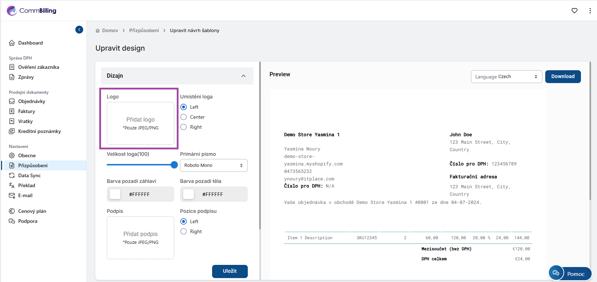Open the three-dot options menu

[x=590, y=11]
